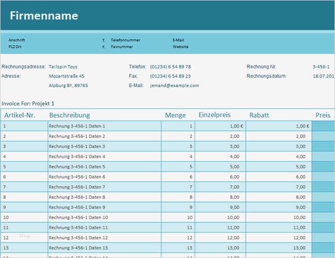Click the Website placeholder in the header
Viewport: 335px width, 258px height.
click(x=181, y=47)
